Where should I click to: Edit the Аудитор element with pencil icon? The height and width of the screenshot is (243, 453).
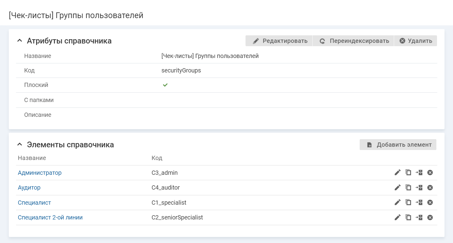pos(397,187)
